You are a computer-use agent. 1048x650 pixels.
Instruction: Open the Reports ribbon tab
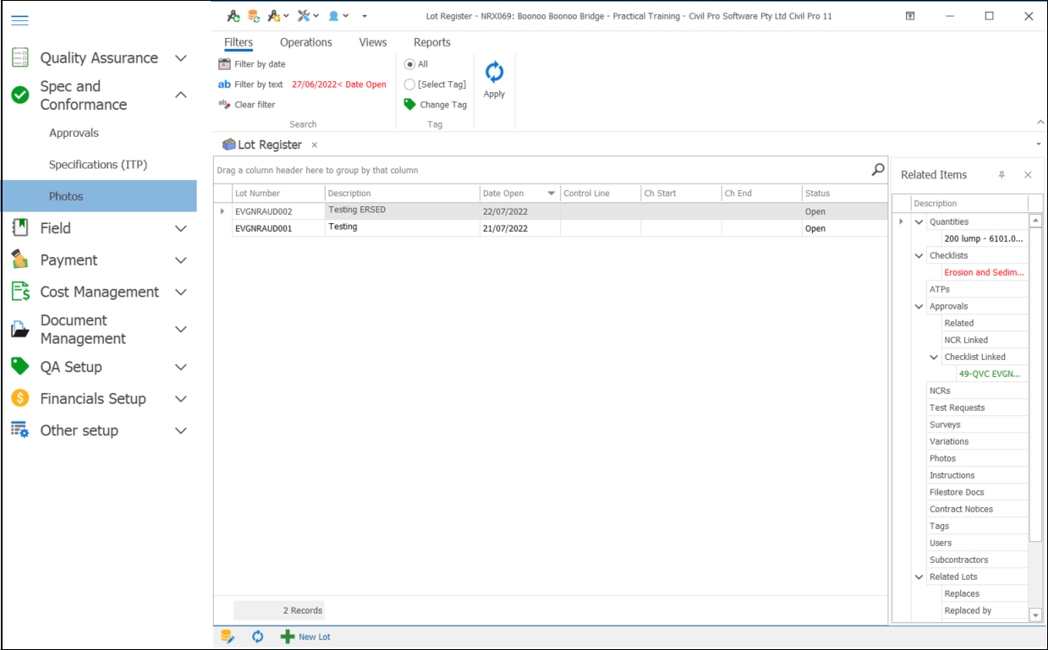click(x=431, y=42)
